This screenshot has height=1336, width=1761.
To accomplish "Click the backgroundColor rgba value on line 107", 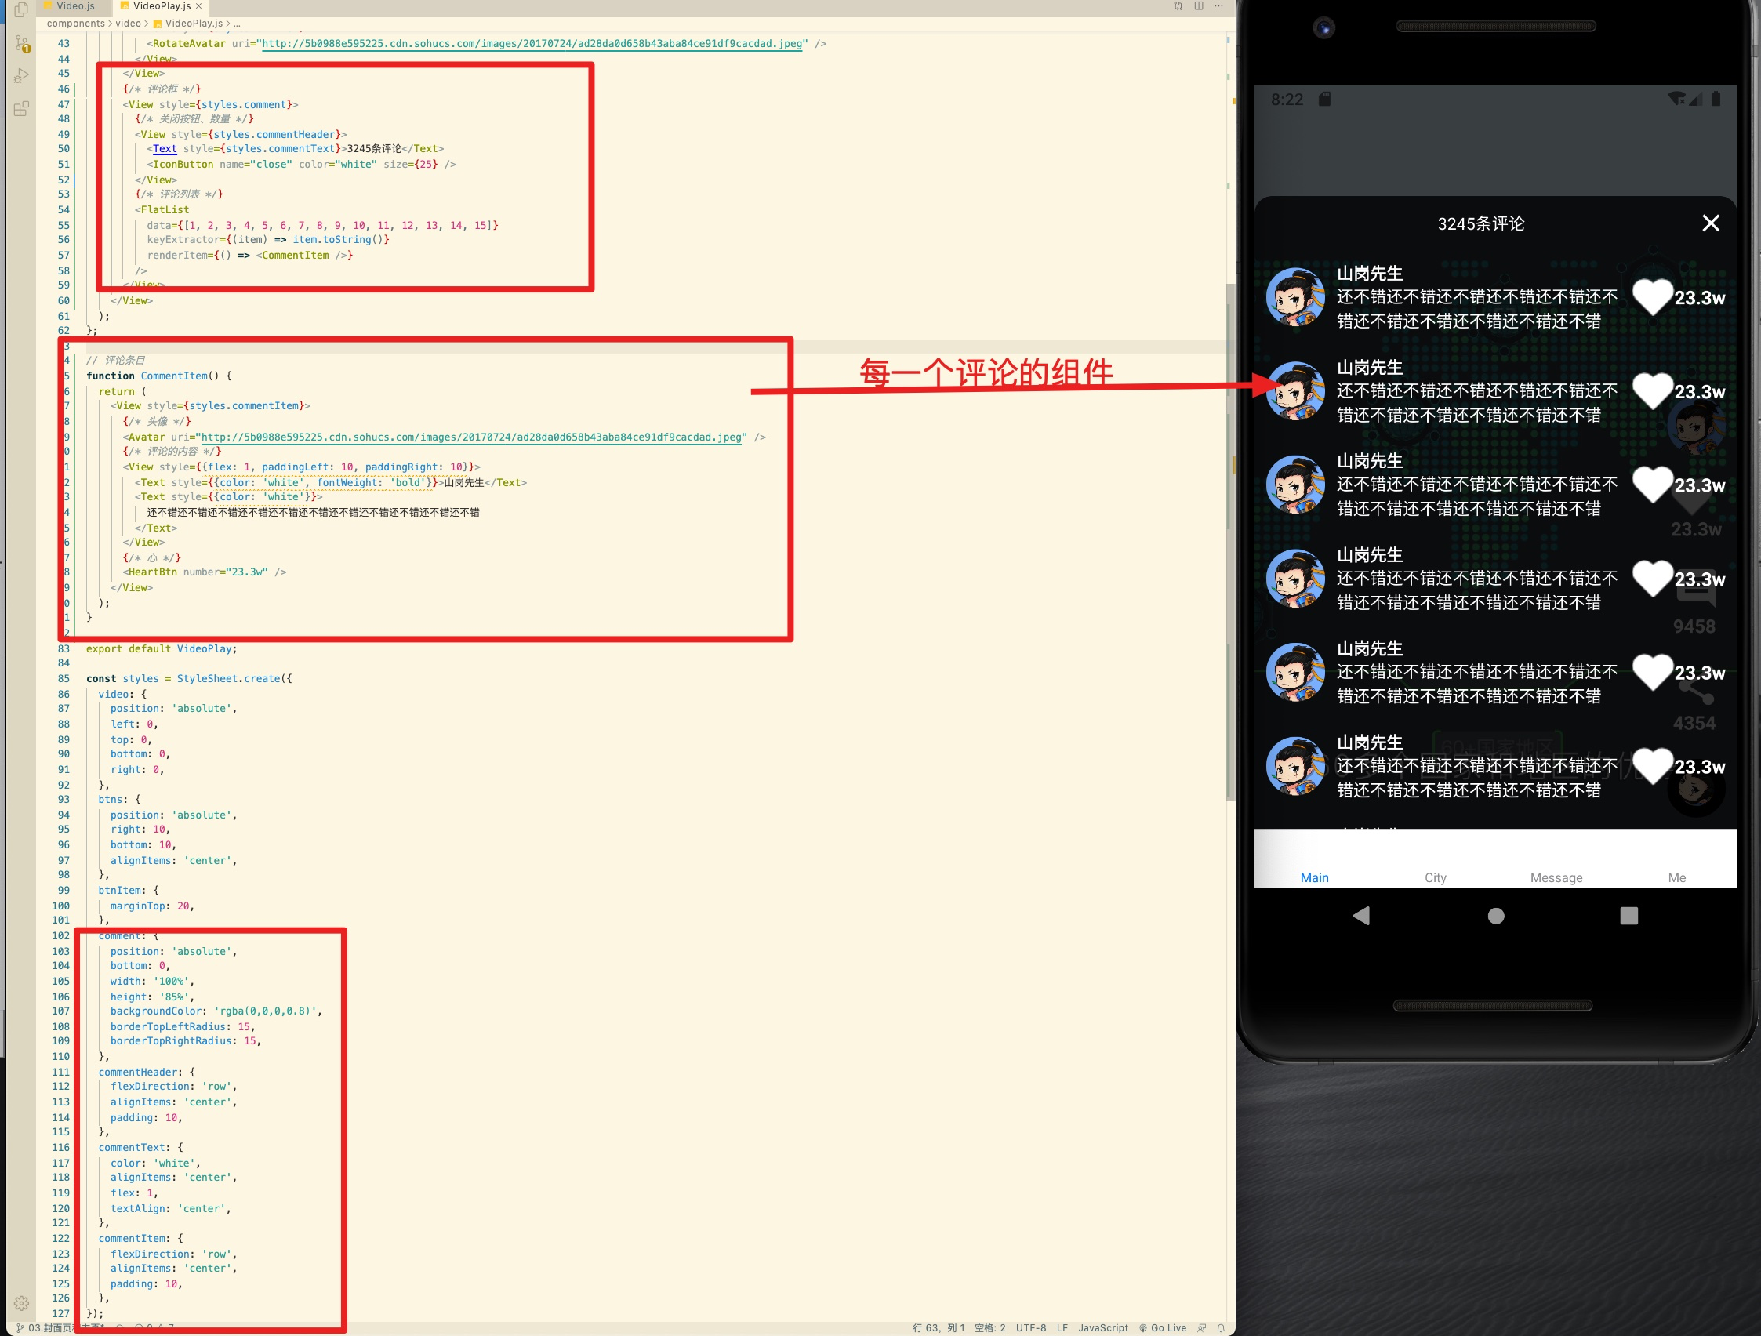I will [265, 1011].
